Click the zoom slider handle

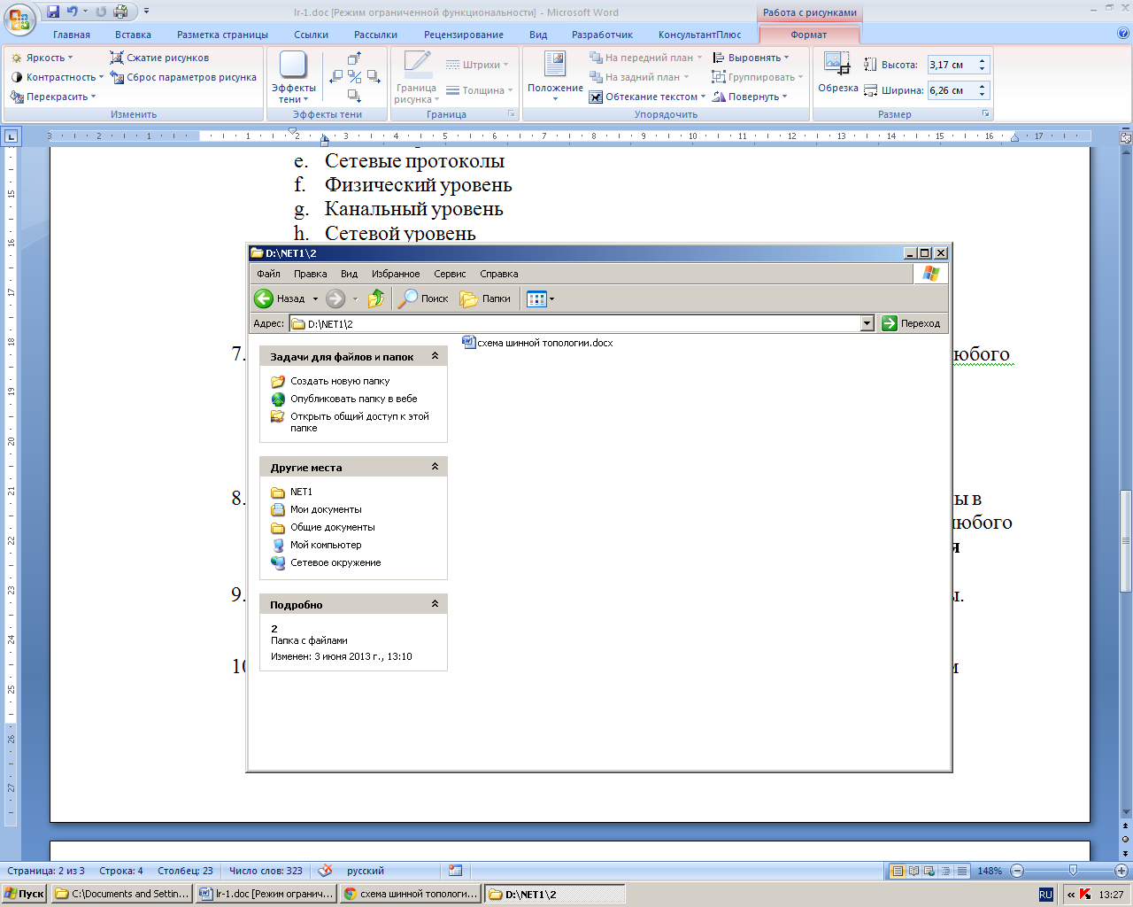click(1073, 871)
